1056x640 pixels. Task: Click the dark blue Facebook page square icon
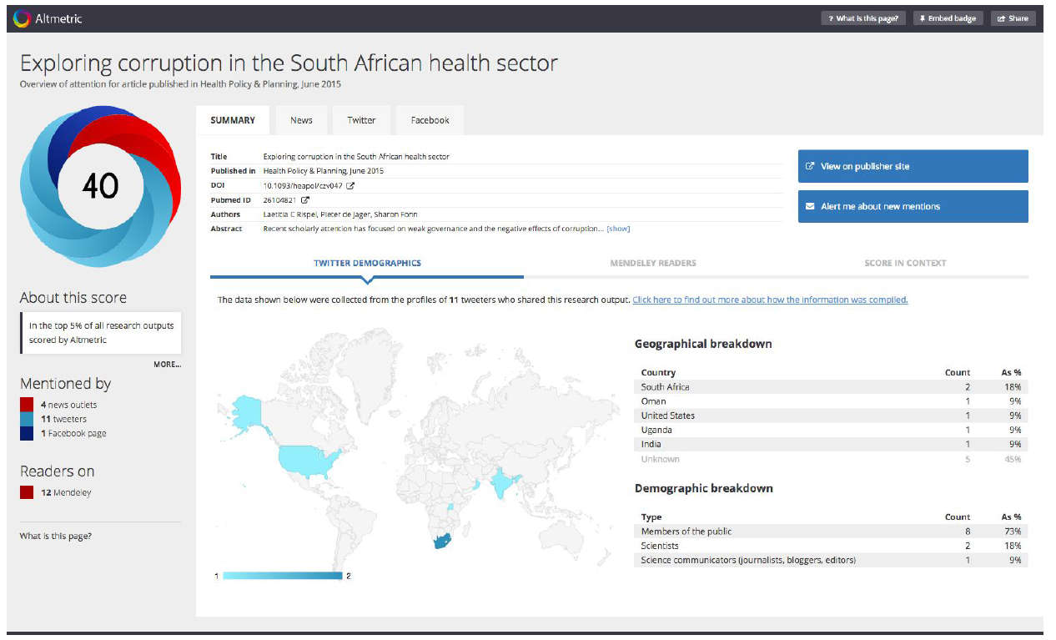tap(28, 433)
